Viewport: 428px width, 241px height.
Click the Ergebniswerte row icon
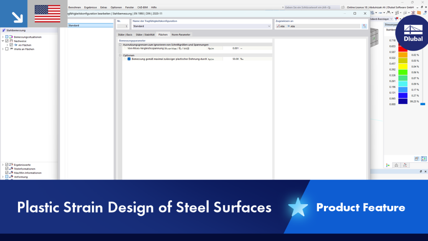(11, 165)
